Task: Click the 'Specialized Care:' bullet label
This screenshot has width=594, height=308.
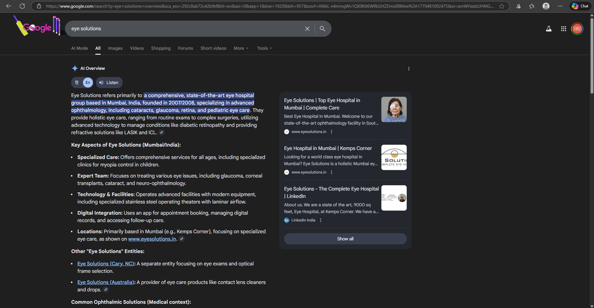Action: [98, 157]
